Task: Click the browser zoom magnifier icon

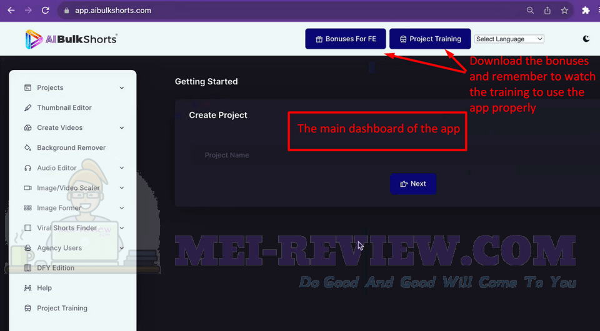Action: coord(530,11)
